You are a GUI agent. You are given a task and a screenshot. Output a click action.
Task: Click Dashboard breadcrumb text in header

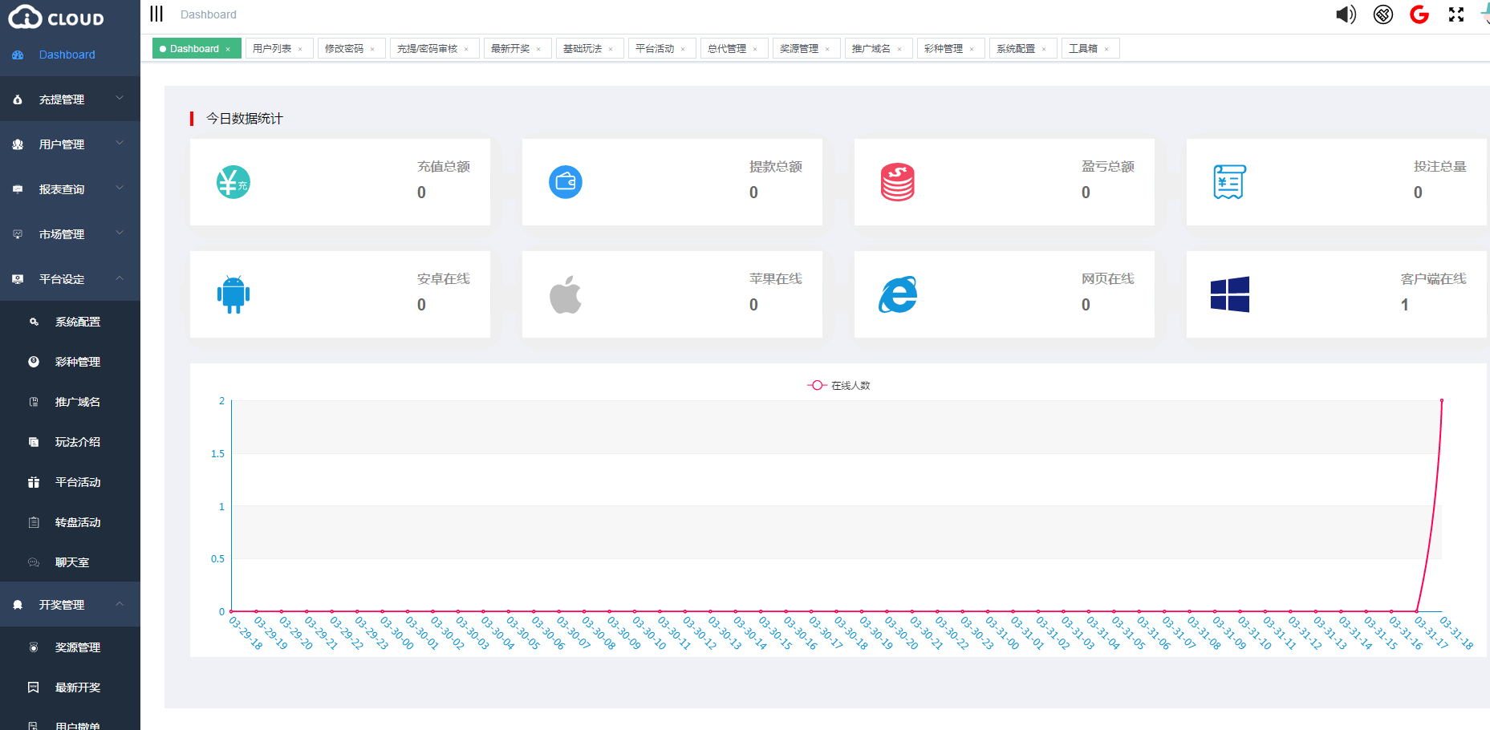(209, 14)
